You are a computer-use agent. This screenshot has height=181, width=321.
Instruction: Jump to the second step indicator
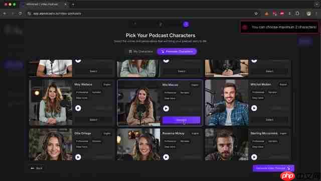(160, 25)
